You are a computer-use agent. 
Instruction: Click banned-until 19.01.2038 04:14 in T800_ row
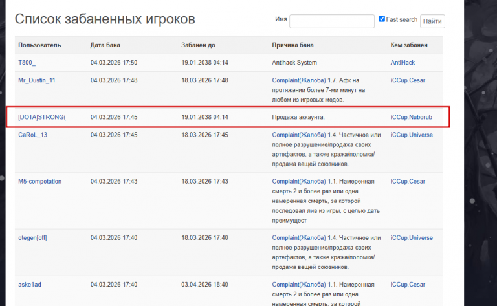[x=204, y=63]
